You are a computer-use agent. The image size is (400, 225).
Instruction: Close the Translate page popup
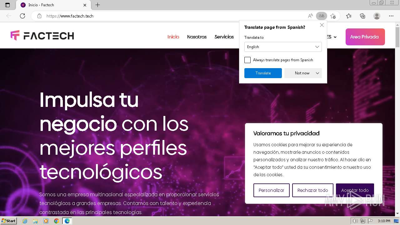click(x=322, y=25)
